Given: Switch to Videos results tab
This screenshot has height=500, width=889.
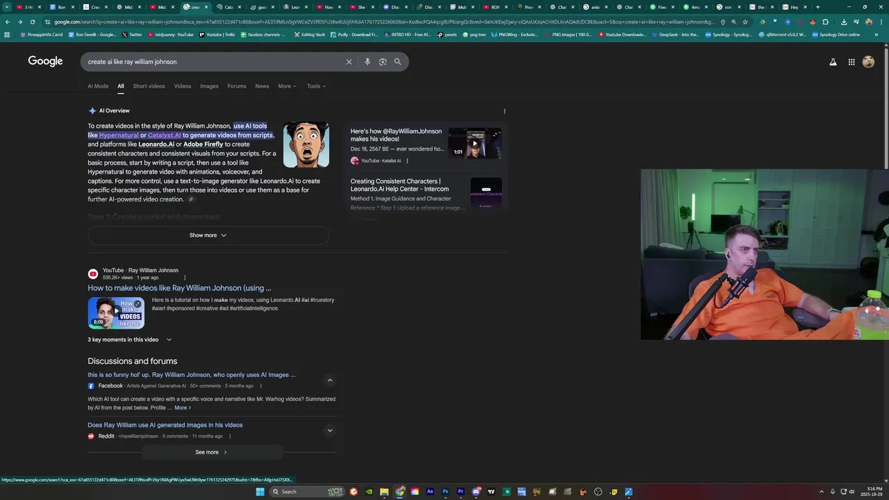Looking at the screenshot, I should [x=183, y=86].
